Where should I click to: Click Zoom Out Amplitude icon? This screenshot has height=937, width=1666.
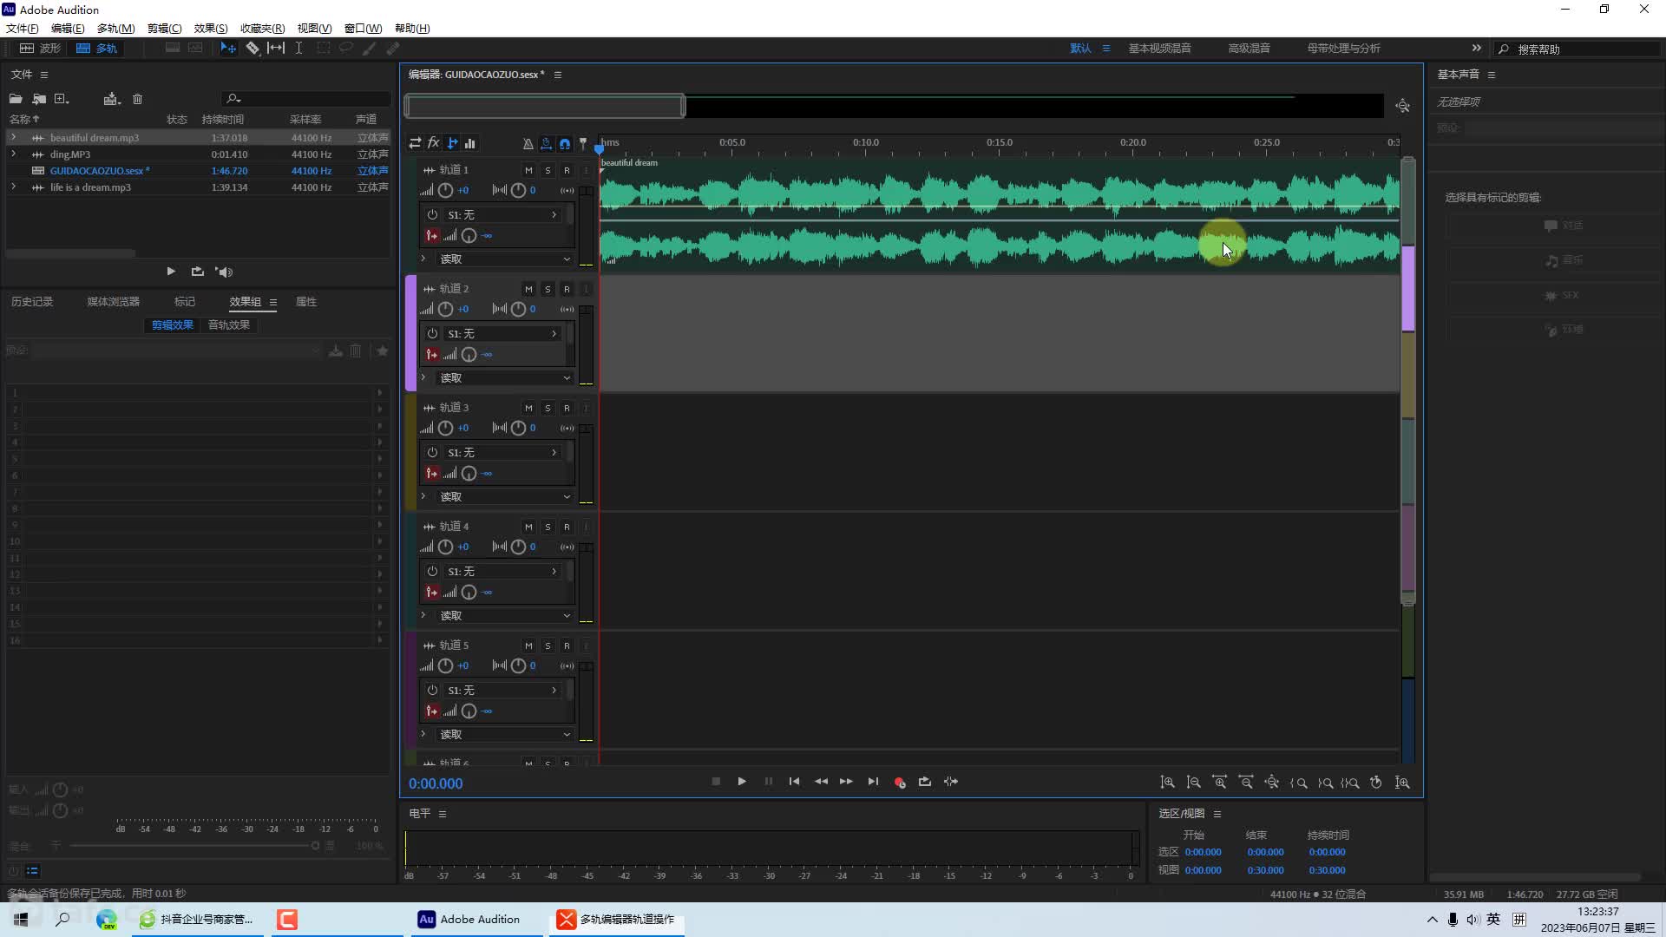coord(1194,783)
